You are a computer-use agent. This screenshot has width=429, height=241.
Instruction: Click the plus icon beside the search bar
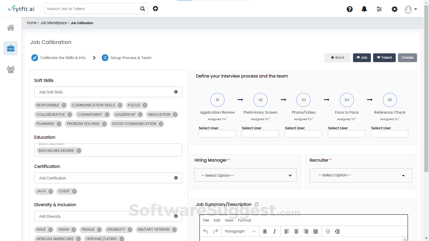click(155, 8)
